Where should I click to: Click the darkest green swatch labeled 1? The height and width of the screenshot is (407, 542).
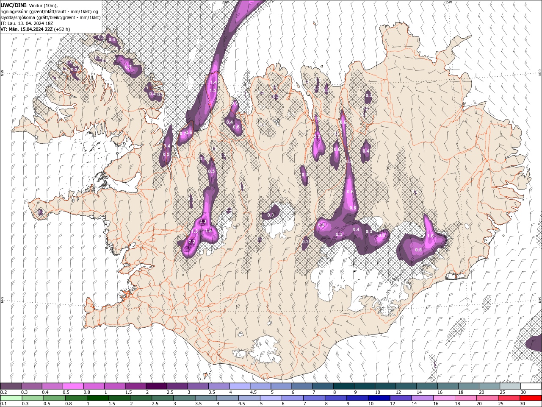pyautogui.click(x=97, y=398)
